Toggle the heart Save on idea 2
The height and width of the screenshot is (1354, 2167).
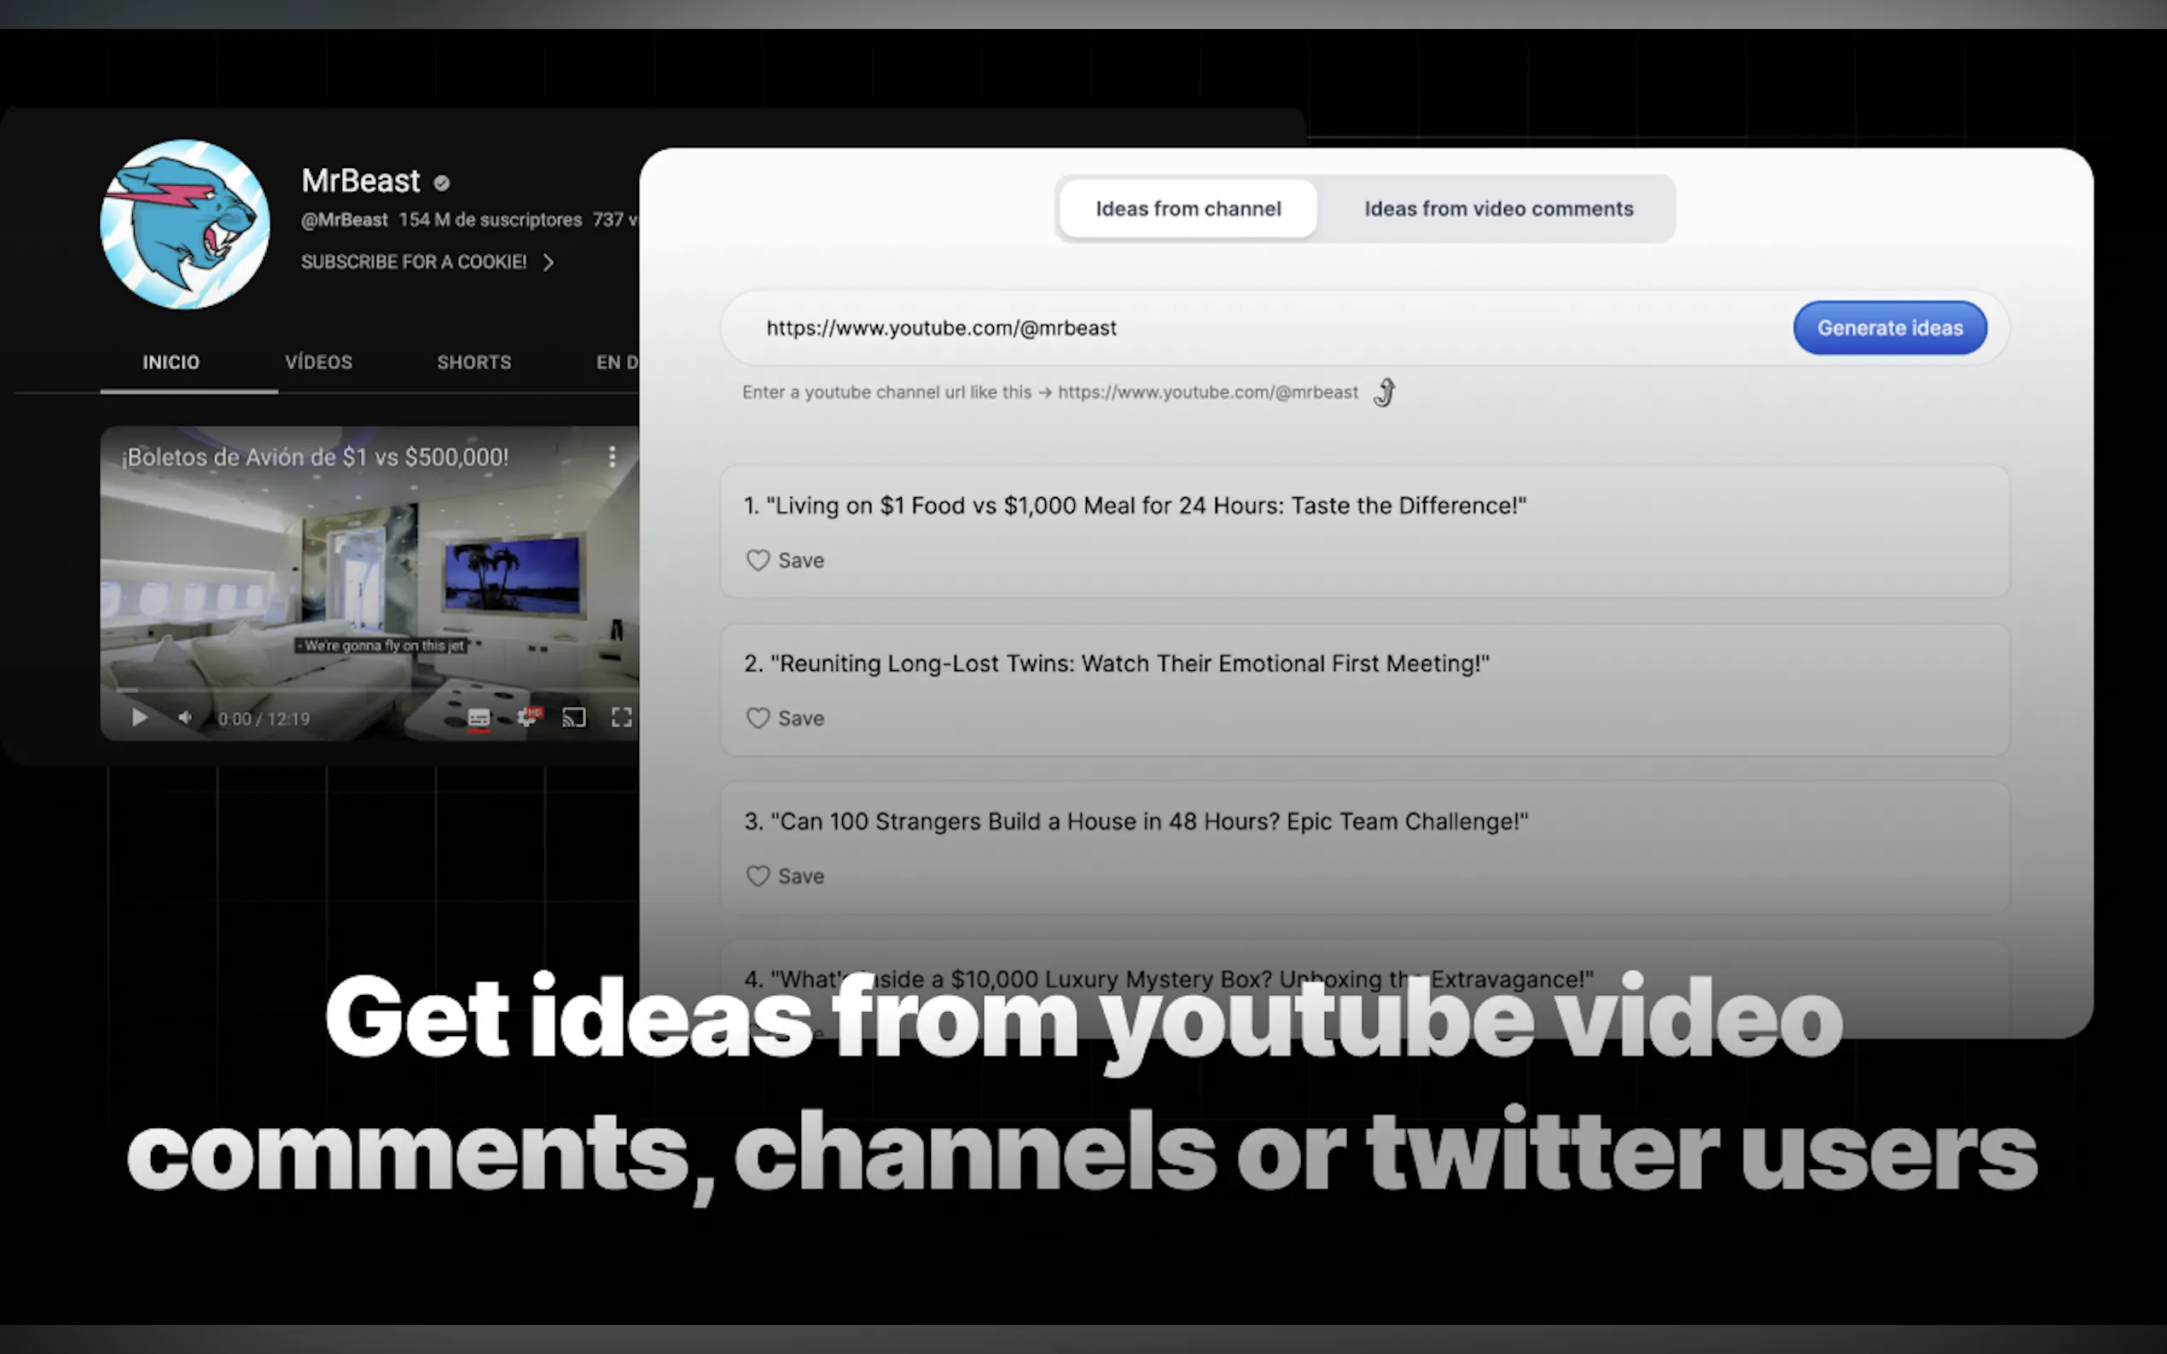pyautogui.click(x=758, y=718)
